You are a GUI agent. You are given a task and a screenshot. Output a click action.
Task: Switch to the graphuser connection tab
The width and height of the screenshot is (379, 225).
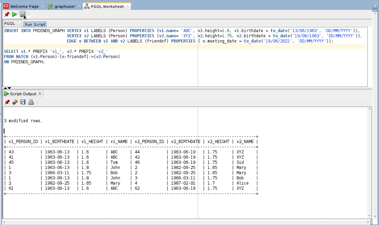pos(64,6)
